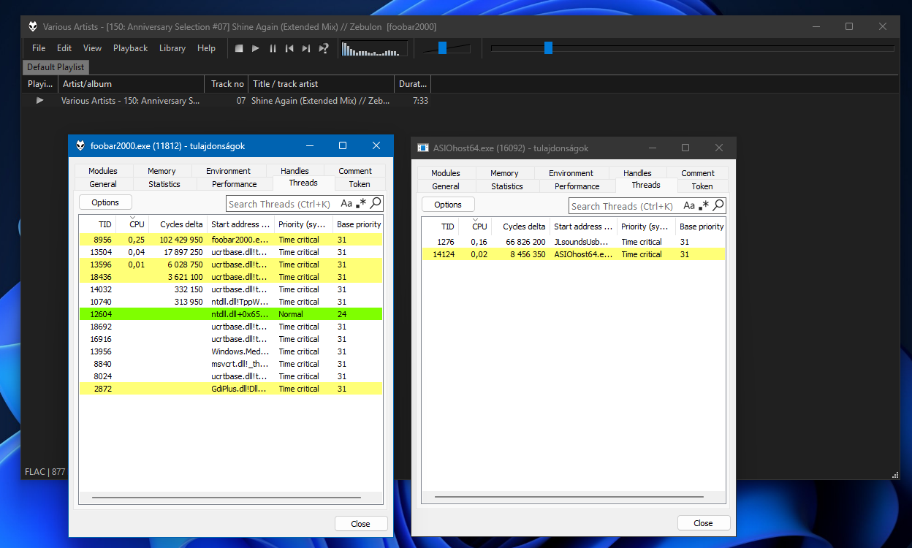This screenshot has height=548, width=912.
Task: Click Close button in ASIOhost64.exe properties
Action: [703, 523]
